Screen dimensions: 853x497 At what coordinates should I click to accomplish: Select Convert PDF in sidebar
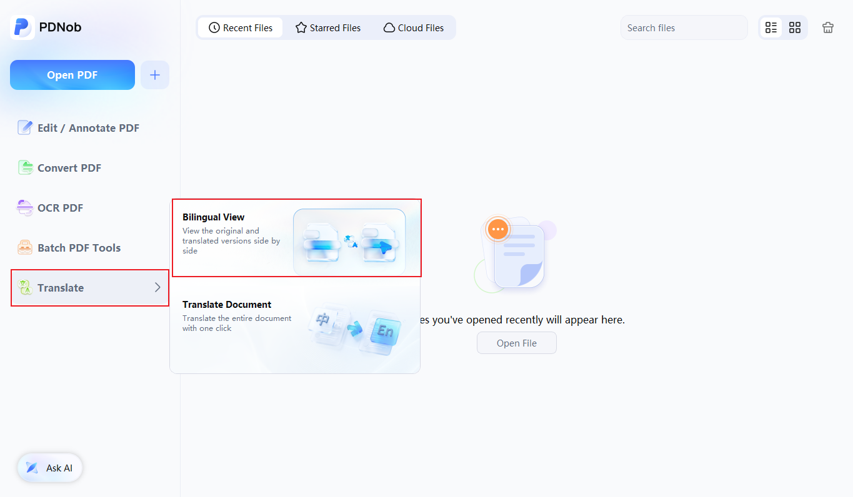click(x=90, y=168)
